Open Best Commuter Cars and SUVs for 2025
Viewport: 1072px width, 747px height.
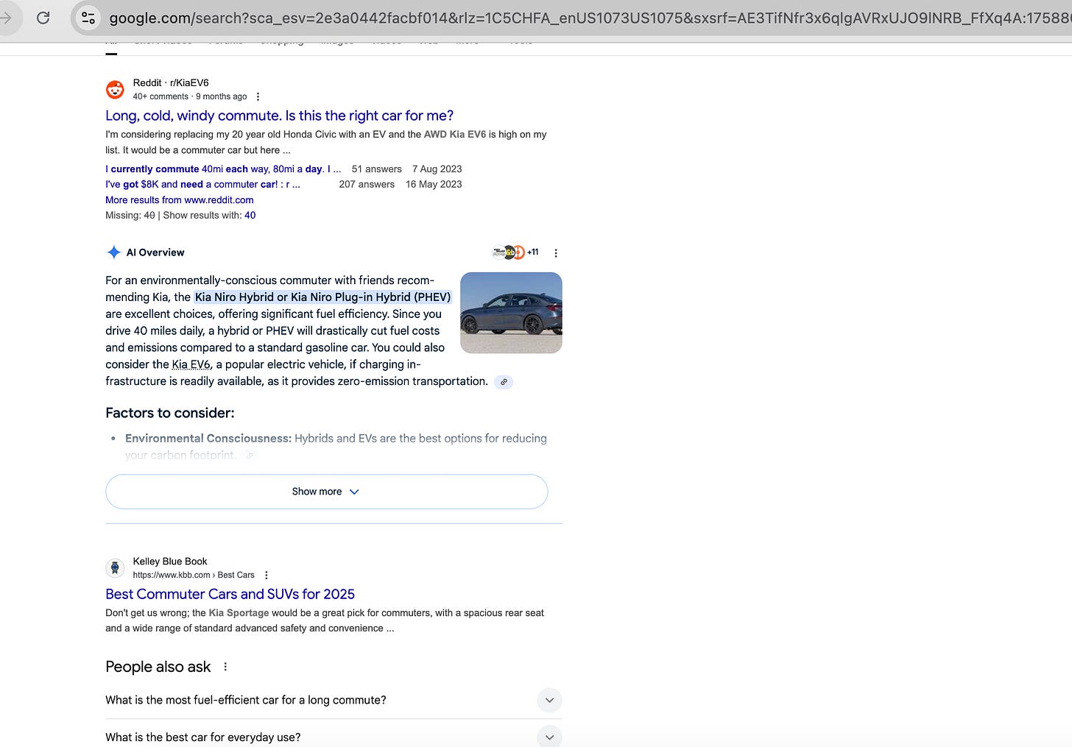point(230,594)
